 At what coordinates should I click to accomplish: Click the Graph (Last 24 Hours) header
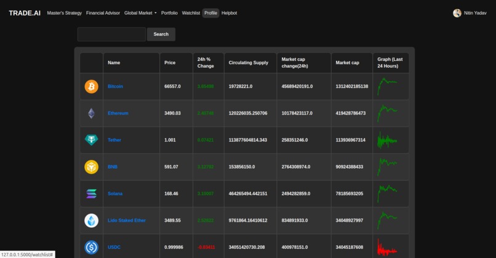coord(390,63)
